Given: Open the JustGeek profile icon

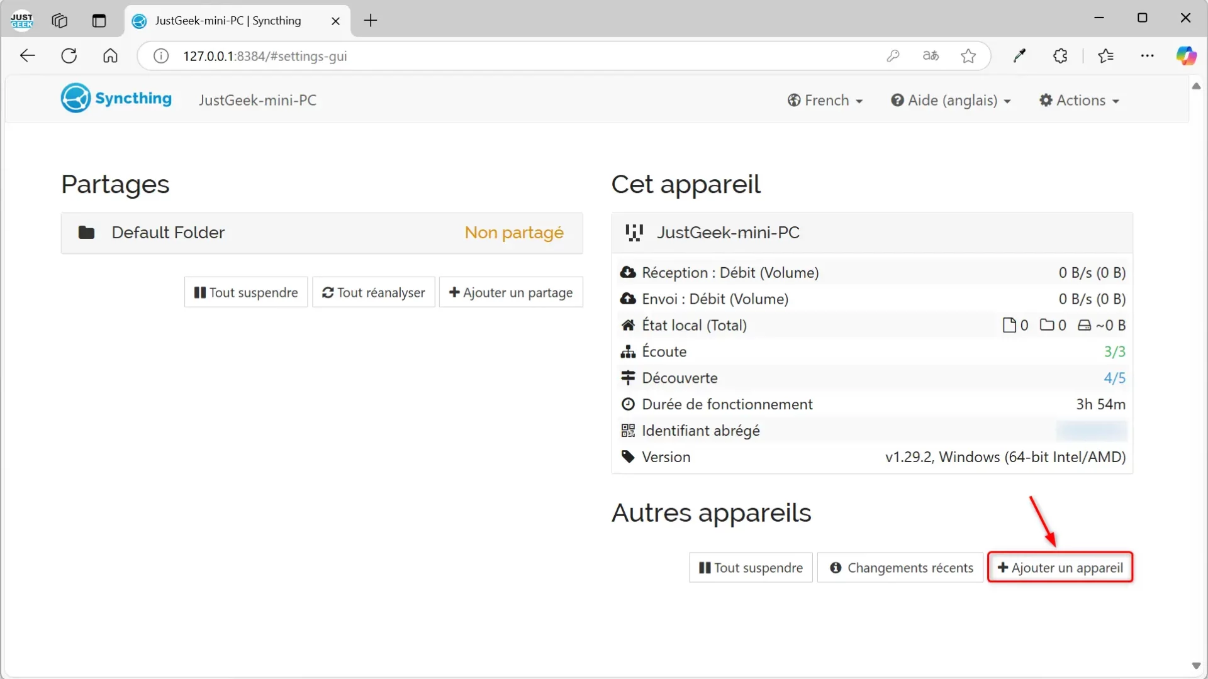Looking at the screenshot, I should [22, 21].
